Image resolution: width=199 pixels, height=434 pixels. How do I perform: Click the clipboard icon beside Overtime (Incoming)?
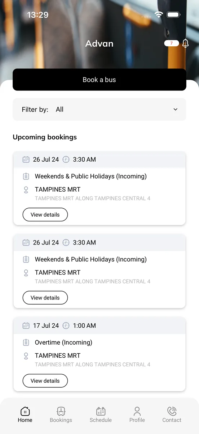pos(26,342)
